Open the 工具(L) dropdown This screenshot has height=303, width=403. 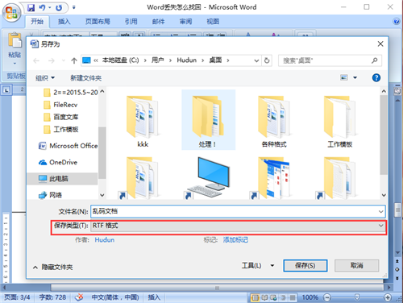click(258, 266)
